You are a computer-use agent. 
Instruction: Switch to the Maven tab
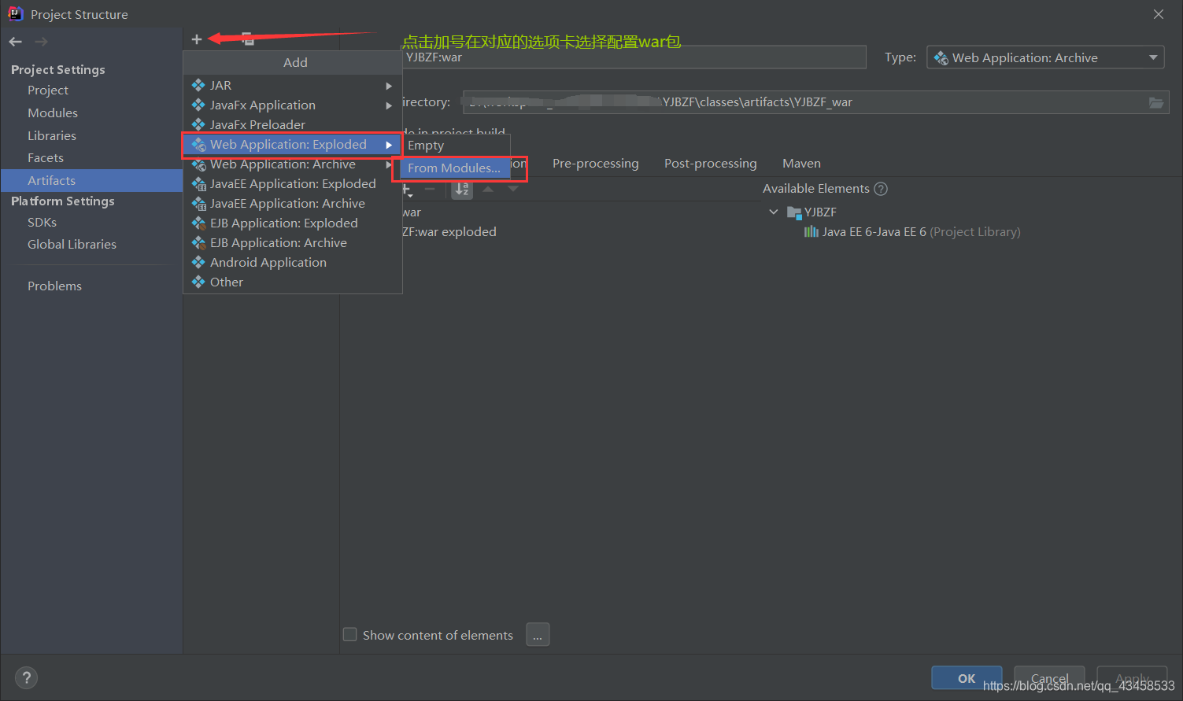coord(801,164)
